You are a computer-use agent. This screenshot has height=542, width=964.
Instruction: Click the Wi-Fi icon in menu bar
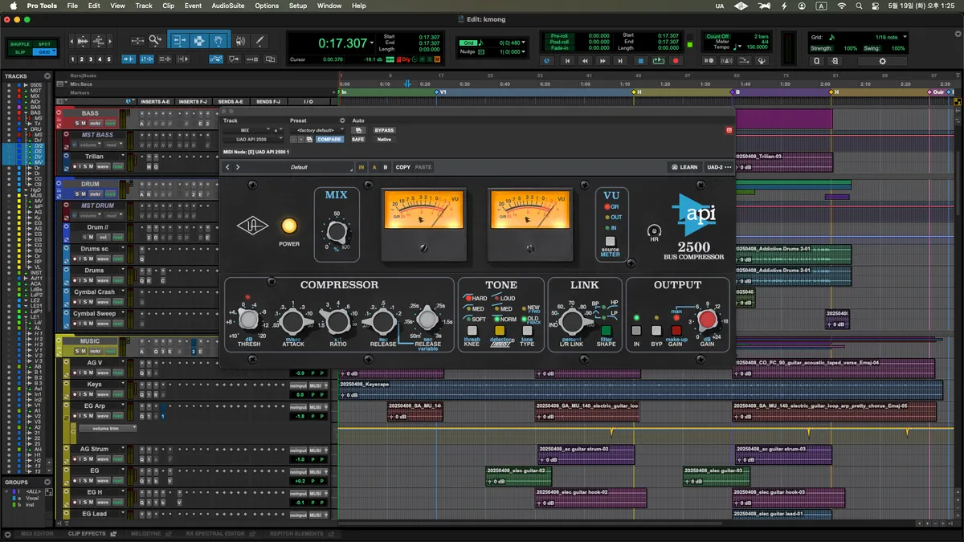[x=841, y=6]
